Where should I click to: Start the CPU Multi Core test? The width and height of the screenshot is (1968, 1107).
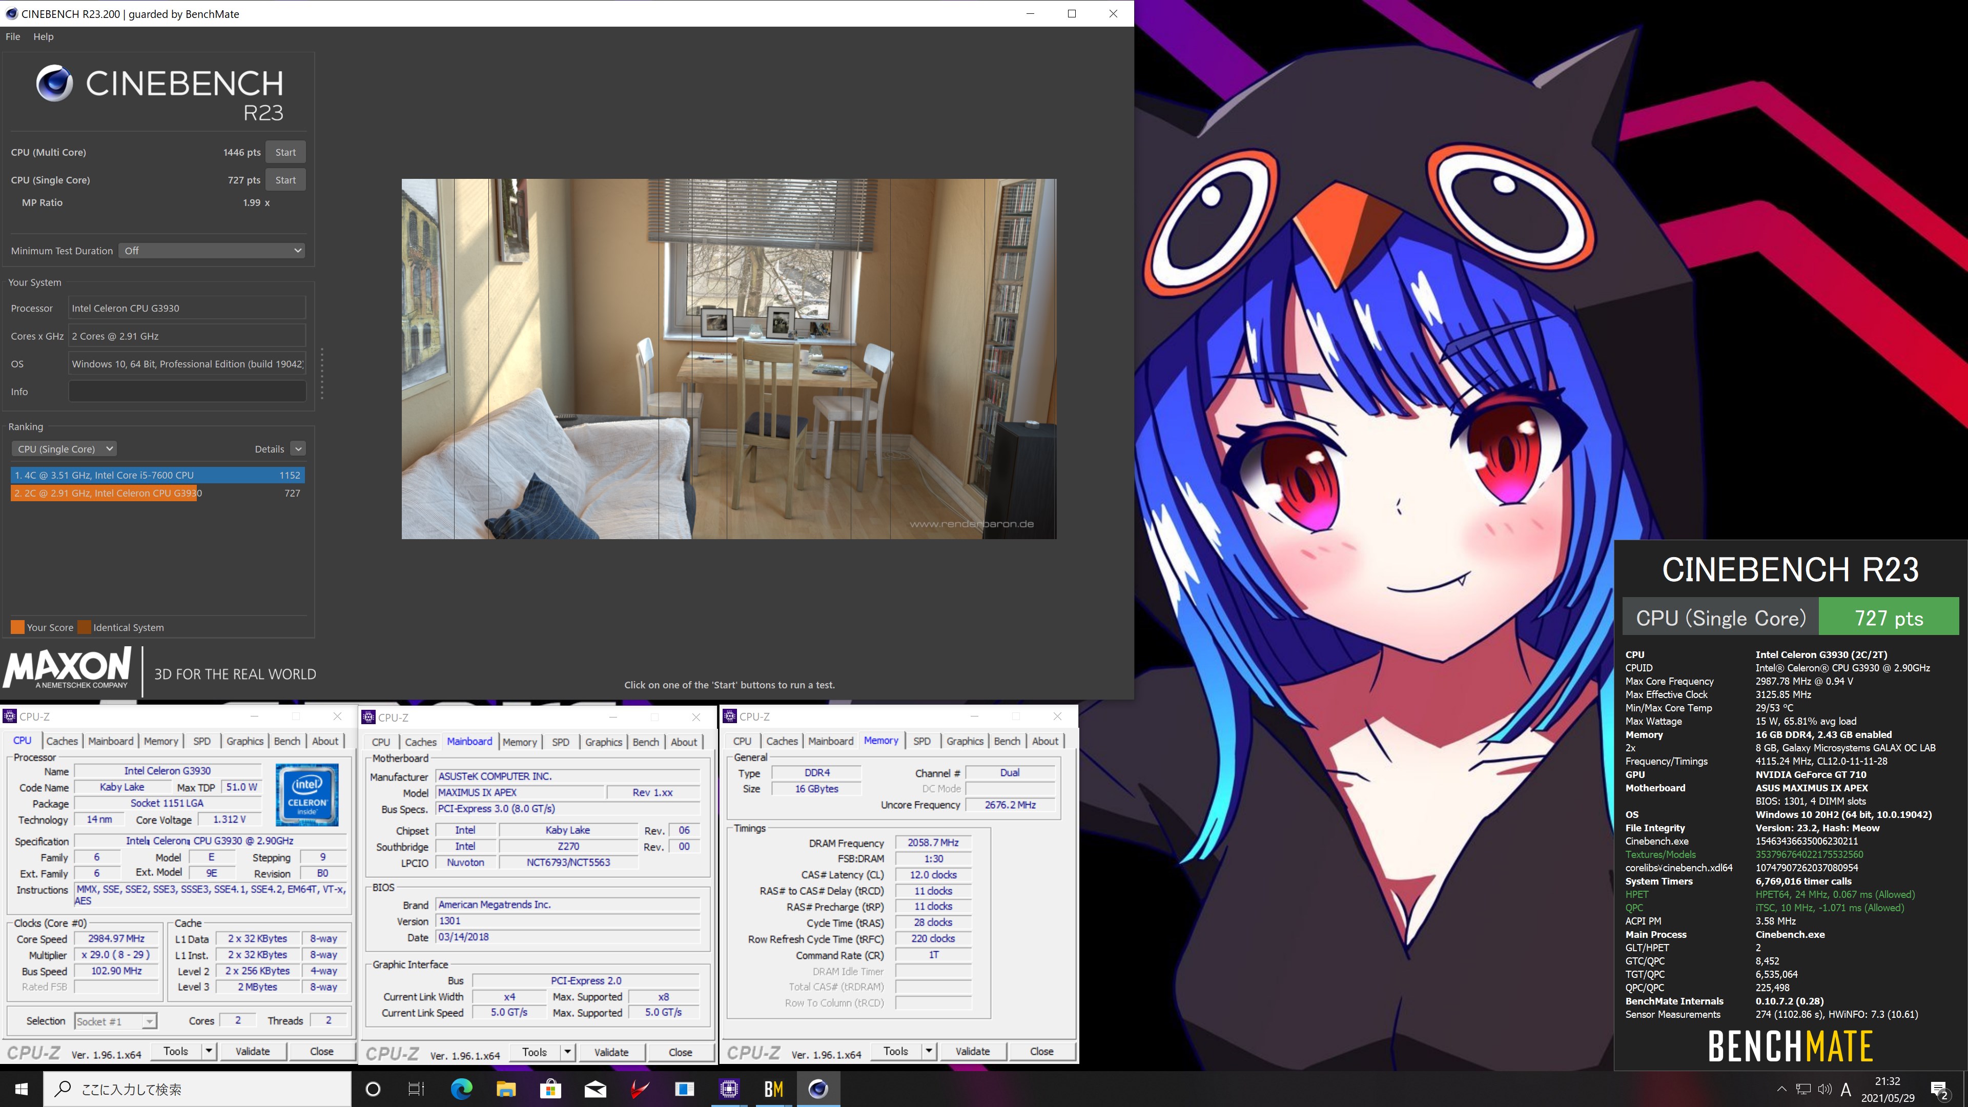[285, 152]
